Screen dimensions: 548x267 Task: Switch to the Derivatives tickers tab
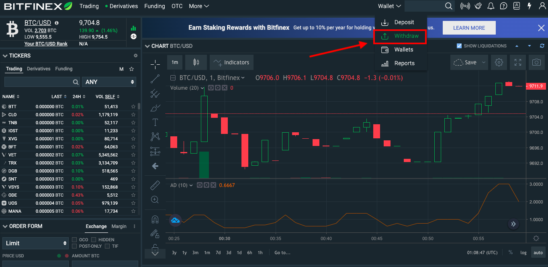click(x=39, y=69)
